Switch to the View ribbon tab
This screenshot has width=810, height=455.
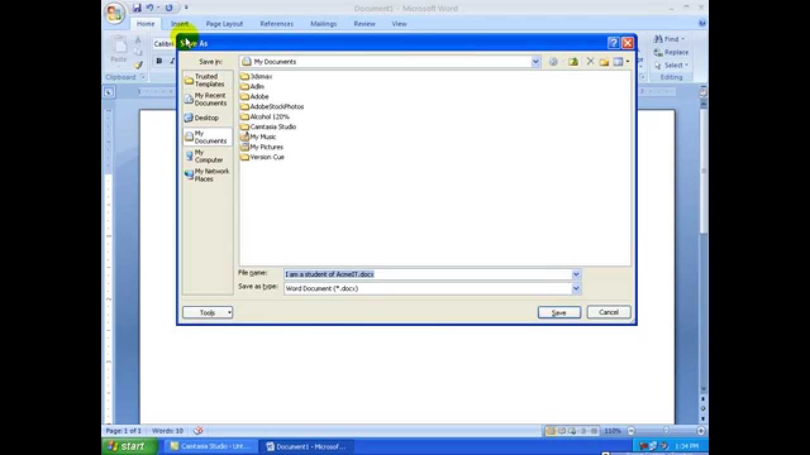pyautogui.click(x=399, y=24)
